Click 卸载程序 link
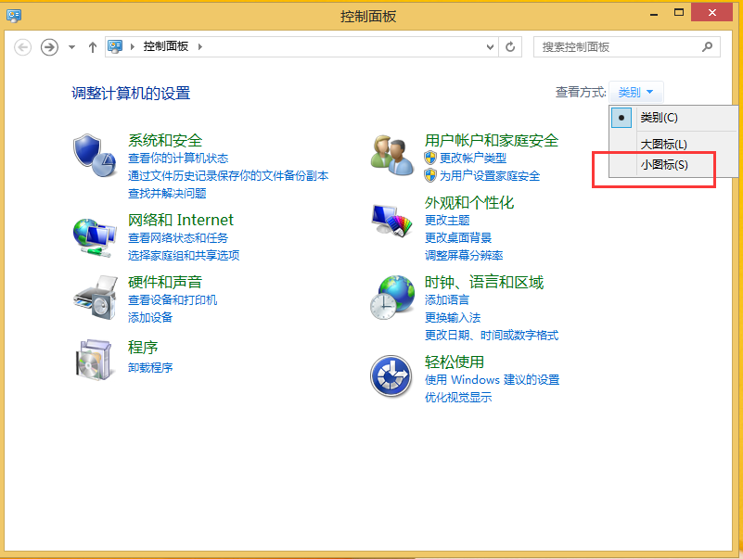Screen dimensions: 743x559 click(x=150, y=368)
